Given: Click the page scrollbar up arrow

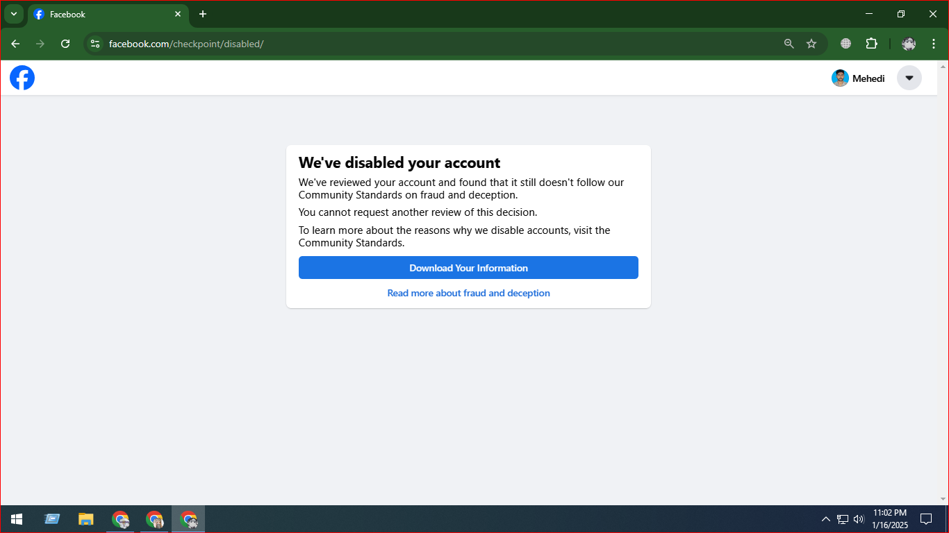Looking at the screenshot, I should click(943, 67).
